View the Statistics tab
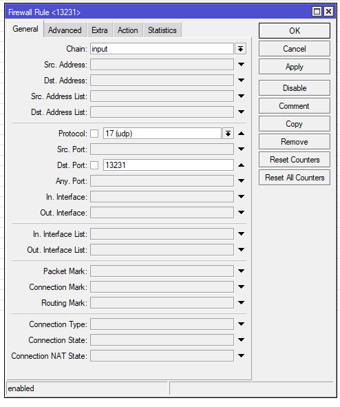This screenshot has height=407, width=340. [162, 30]
